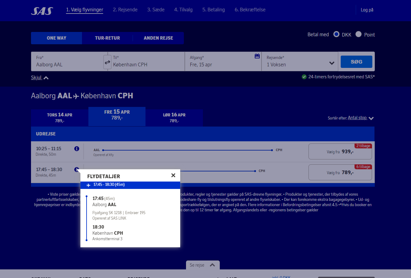Click the Til field København CPH

coord(146,61)
